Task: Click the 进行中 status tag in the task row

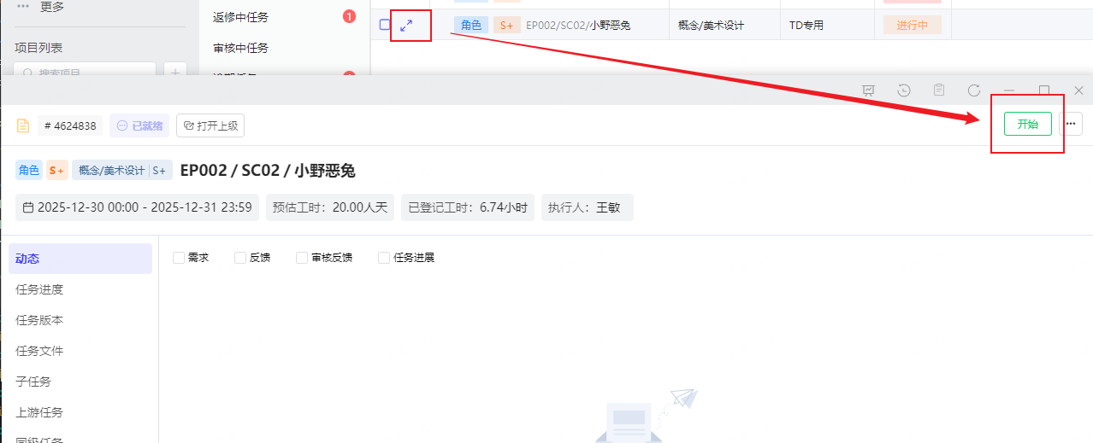Action: 913,25
